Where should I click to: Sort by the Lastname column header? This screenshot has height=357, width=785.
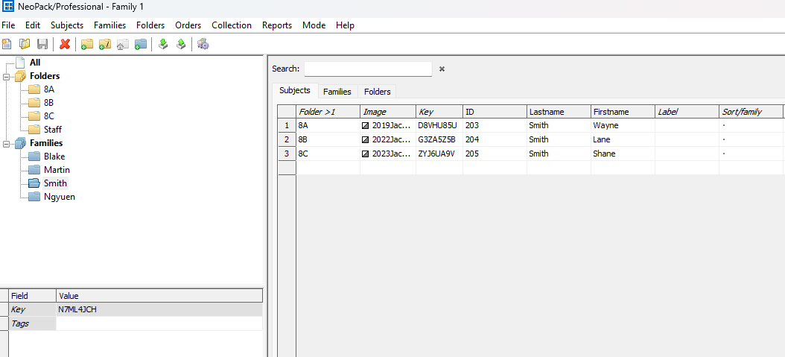558,112
